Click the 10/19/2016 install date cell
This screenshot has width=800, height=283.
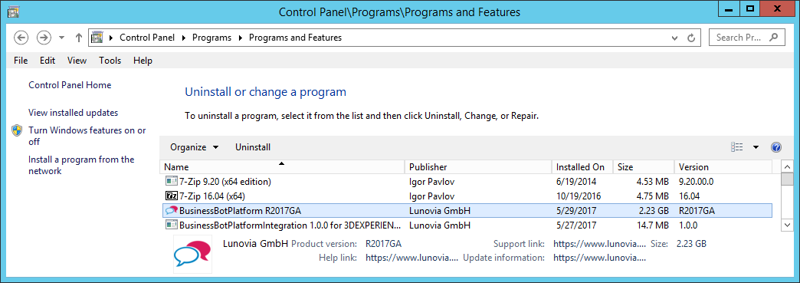(x=579, y=196)
